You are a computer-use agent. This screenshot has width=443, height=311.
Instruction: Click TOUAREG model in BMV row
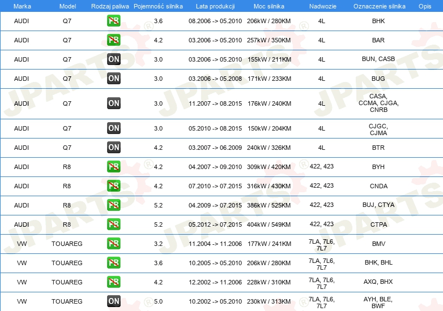(x=67, y=244)
